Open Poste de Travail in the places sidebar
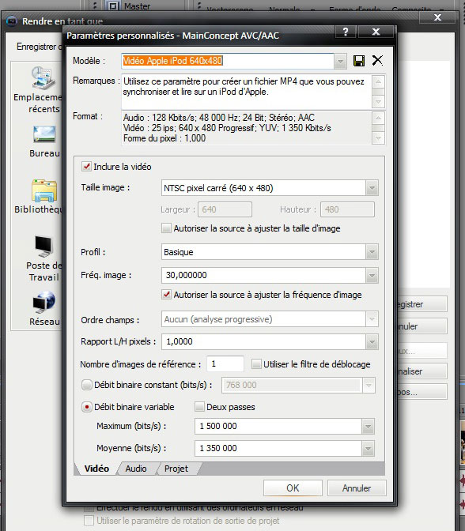Image resolution: width=465 pixels, height=531 pixels. click(44, 258)
